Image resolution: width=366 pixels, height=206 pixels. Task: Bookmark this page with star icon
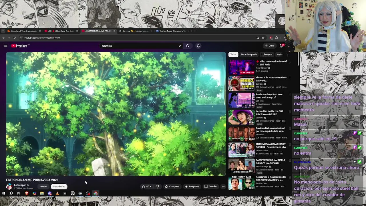pyautogui.click(x=263, y=38)
